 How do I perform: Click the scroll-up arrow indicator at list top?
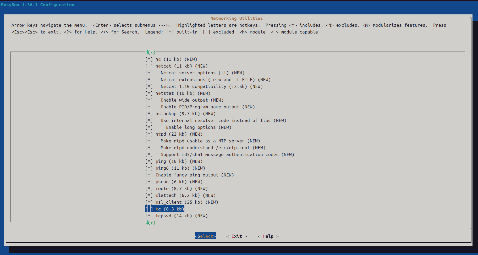[x=151, y=52]
